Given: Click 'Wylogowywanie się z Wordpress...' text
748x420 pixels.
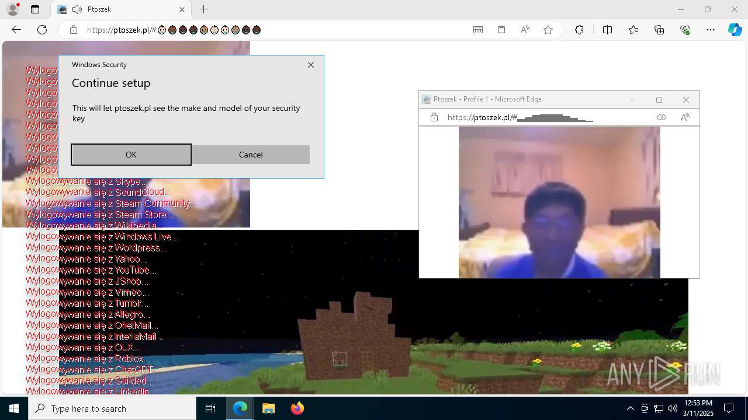Looking at the screenshot, I should click(96, 248).
